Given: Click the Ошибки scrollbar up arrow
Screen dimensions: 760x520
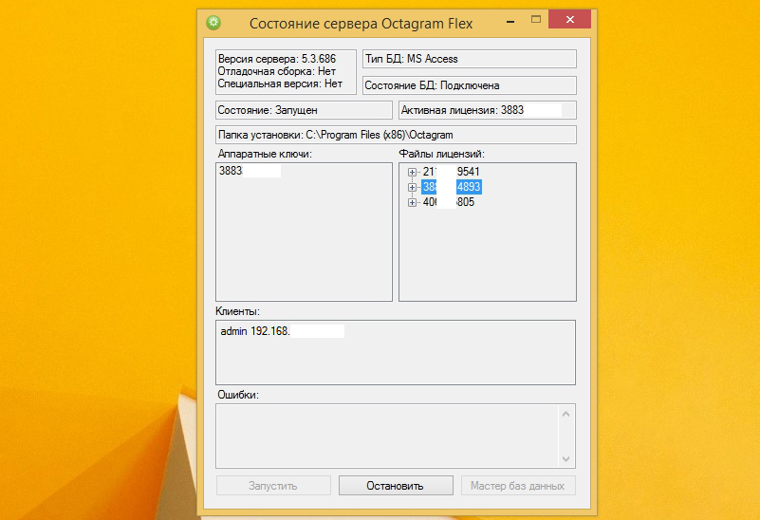Looking at the screenshot, I should 565,414.
